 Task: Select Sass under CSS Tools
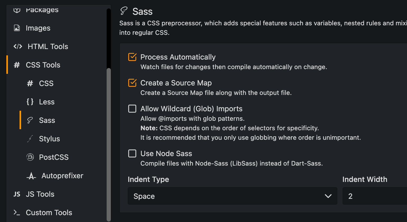pos(63,120)
